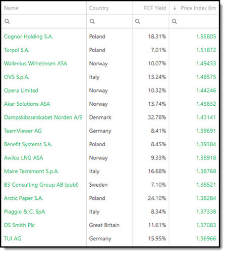This screenshot has height=253, width=226.
Task: Click the search icon under the Country column
Action: (92, 21)
